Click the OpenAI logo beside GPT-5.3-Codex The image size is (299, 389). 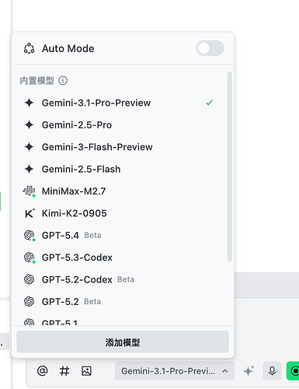click(x=30, y=258)
